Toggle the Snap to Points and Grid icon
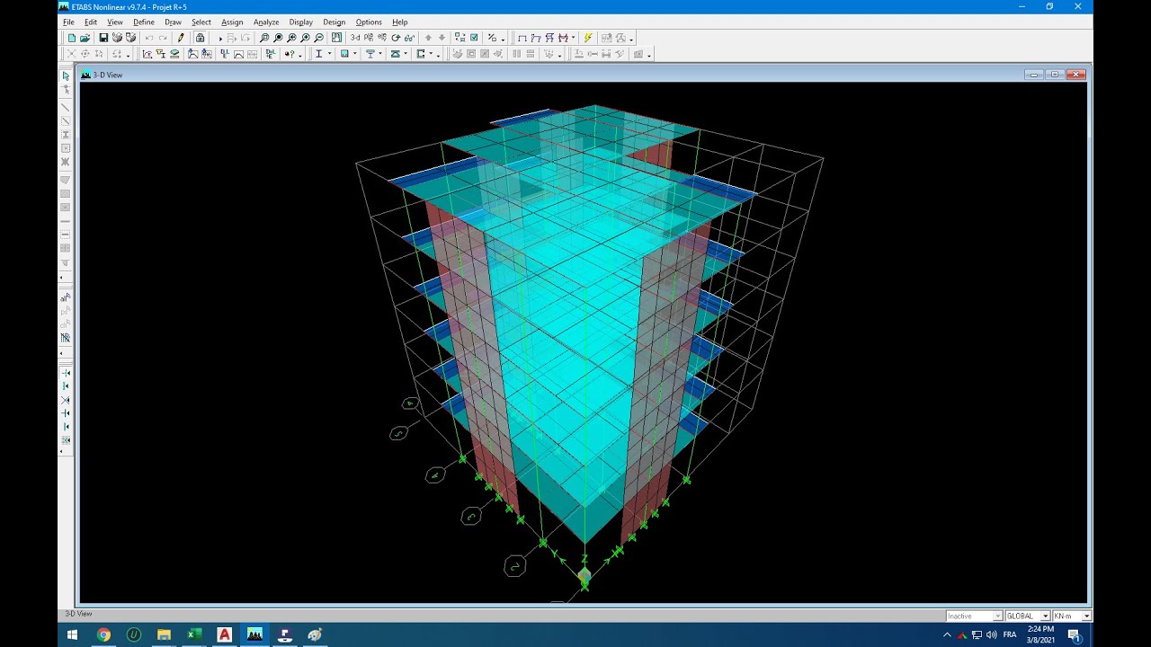Viewport: 1151px width, 647px height. point(66,372)
